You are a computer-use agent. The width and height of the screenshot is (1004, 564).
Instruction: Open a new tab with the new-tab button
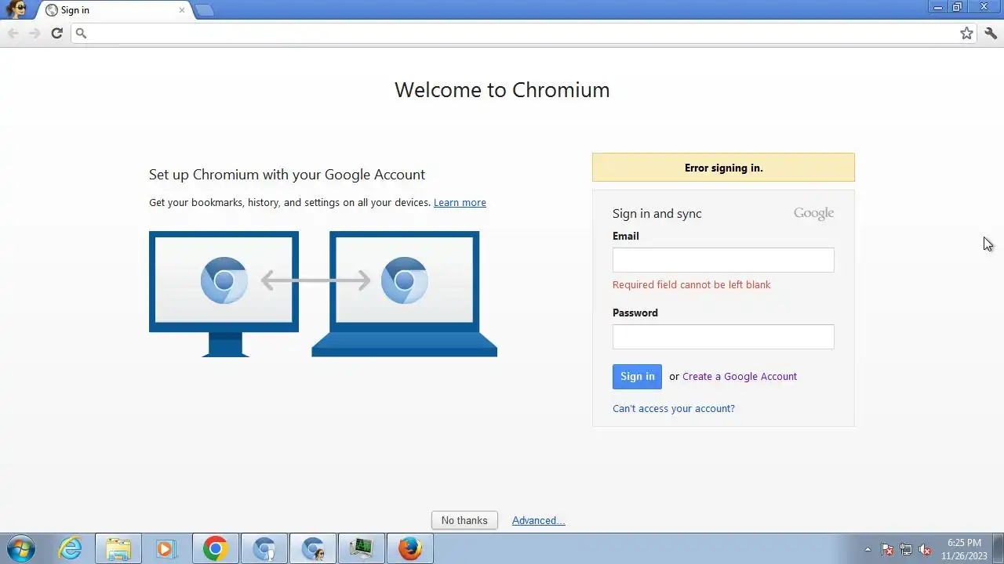(x=204, y=10)
